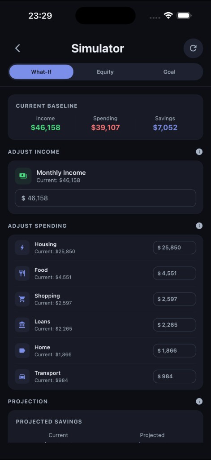Edit the Food spending amount field
This screenshot has width=211, height=460.
tap(174, 274)
